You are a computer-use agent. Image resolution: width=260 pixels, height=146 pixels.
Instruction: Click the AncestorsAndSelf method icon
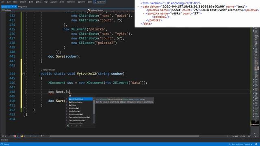67,114
